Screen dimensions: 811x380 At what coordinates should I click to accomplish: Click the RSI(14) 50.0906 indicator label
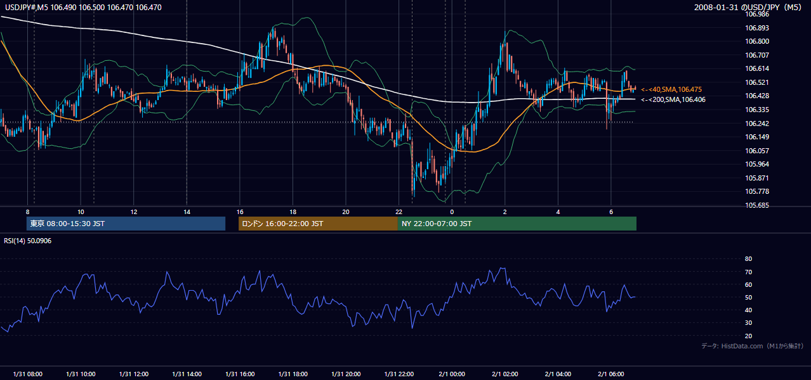[27, 241]
